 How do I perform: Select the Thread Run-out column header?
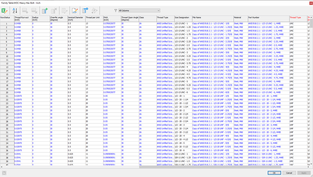click(x=23, y=19)
